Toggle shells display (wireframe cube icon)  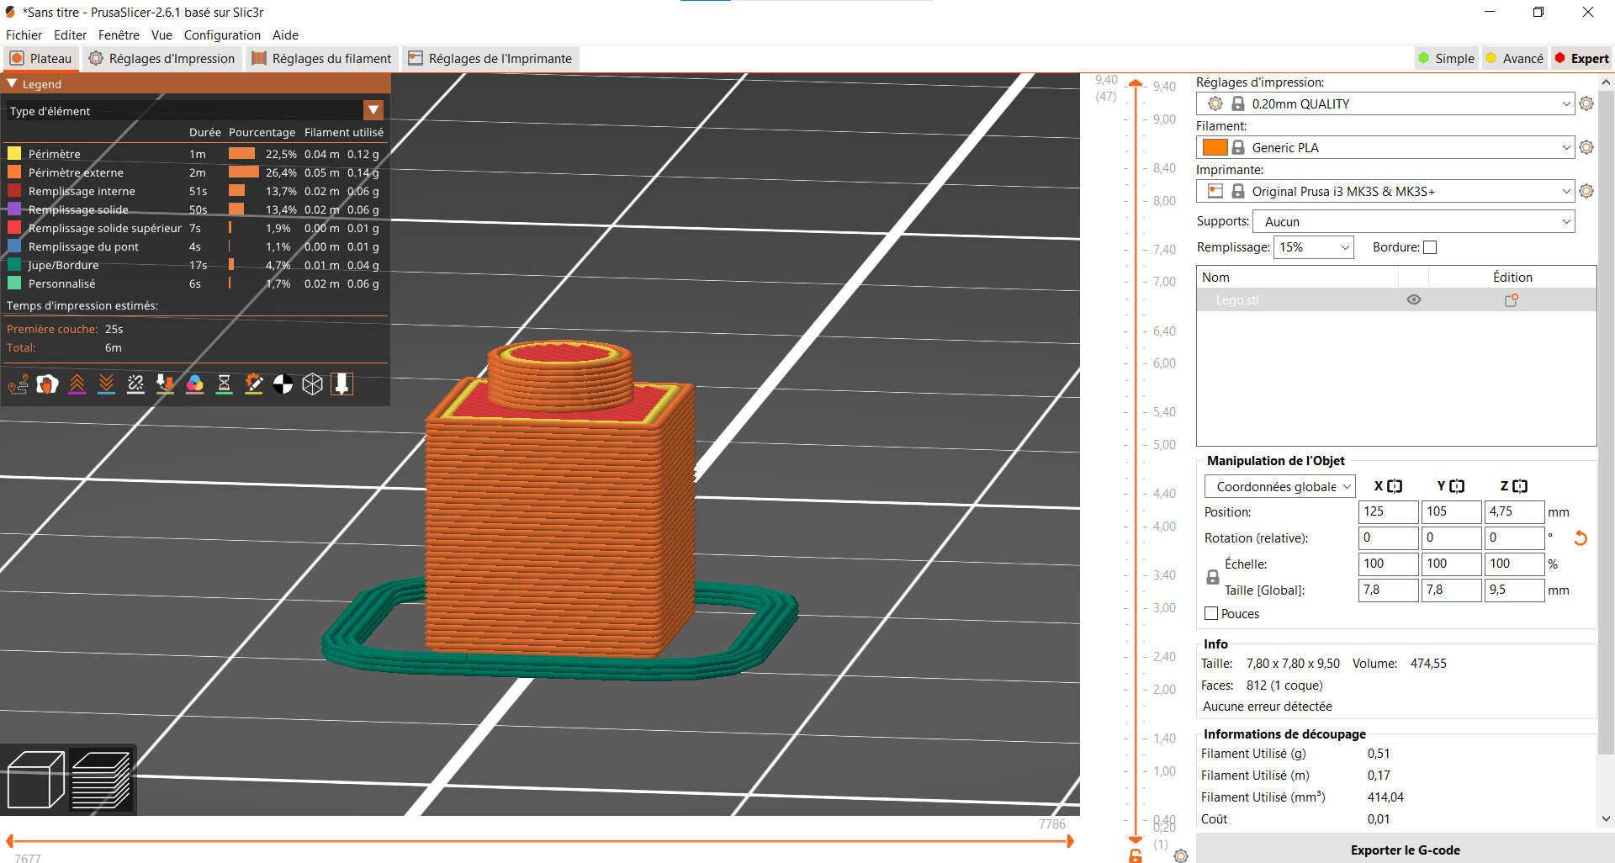point(312,384)
